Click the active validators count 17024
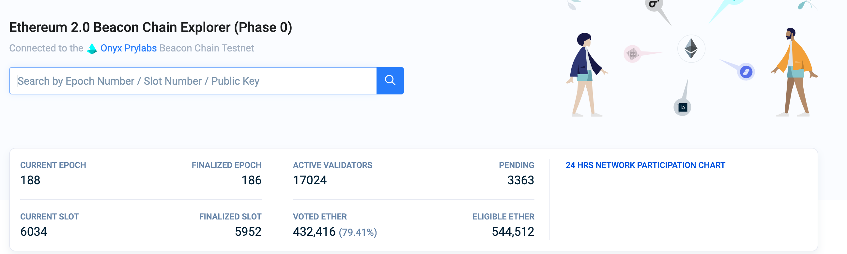 (309, 180)
